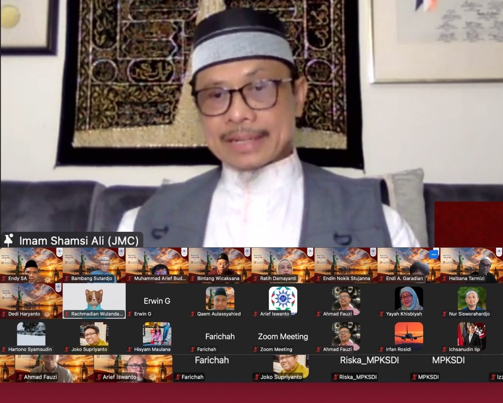This screenshot has width=503, height=403.
Task: Select Halbana Tarmizi's video tile
Action: [x=472, y=265]
